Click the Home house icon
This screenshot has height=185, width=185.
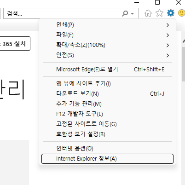click(x=148, y=13)
